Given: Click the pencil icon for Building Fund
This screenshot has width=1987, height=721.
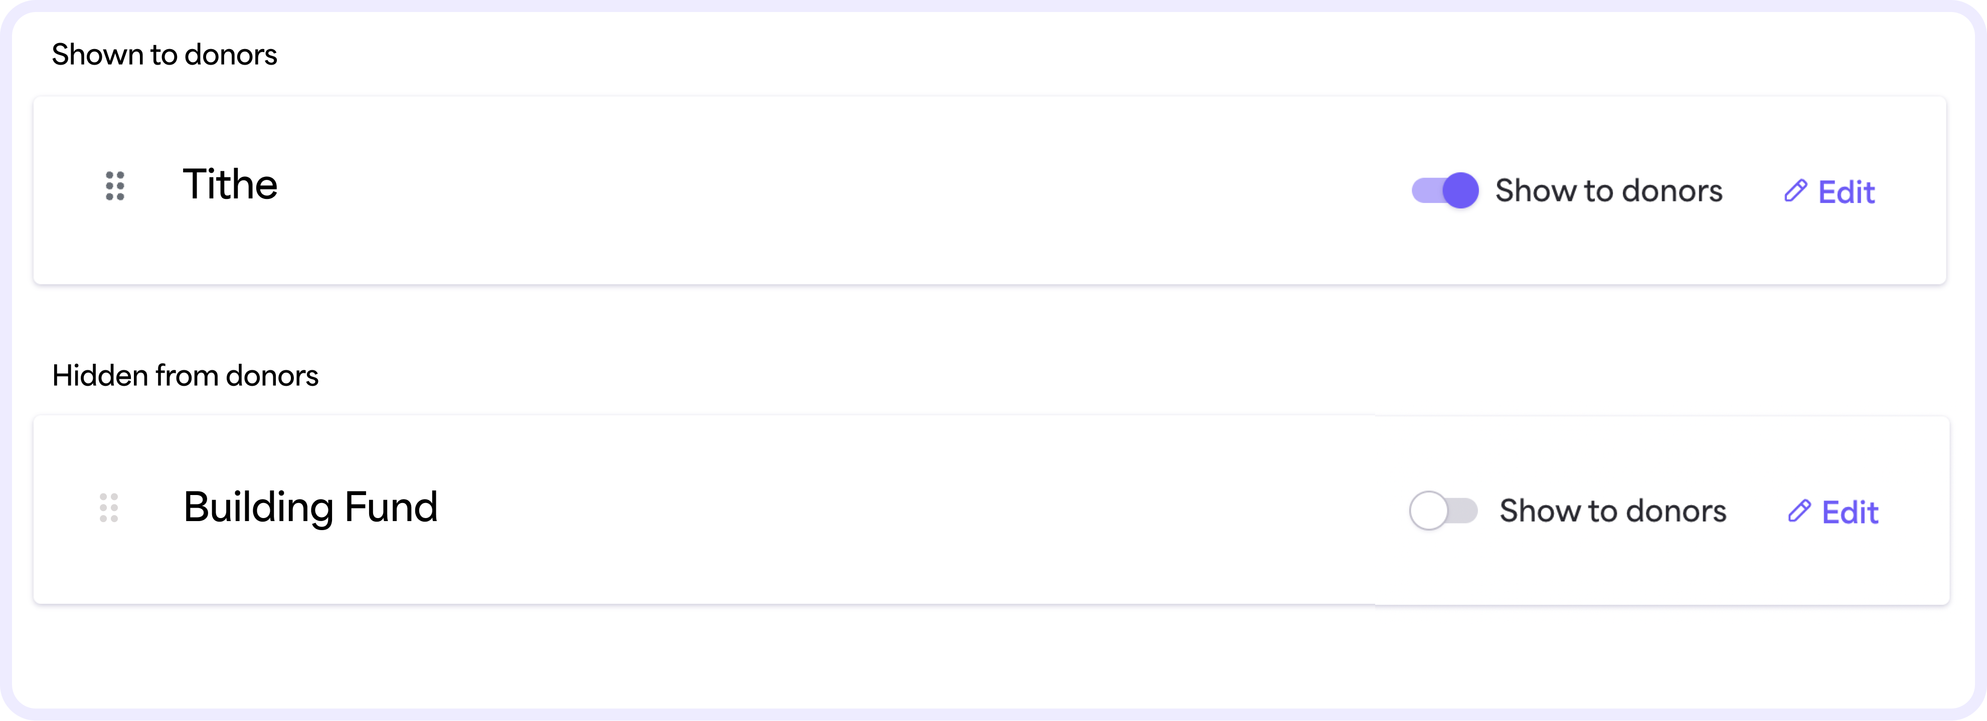Looking at the screenshot, I should pos(1799,511).
